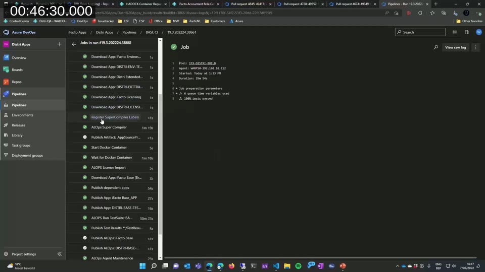Select Publish ALOps: iFacto Base step
The width and height of the screenshot is (485, 272).
pyautogui.click(x=113, y=238)
